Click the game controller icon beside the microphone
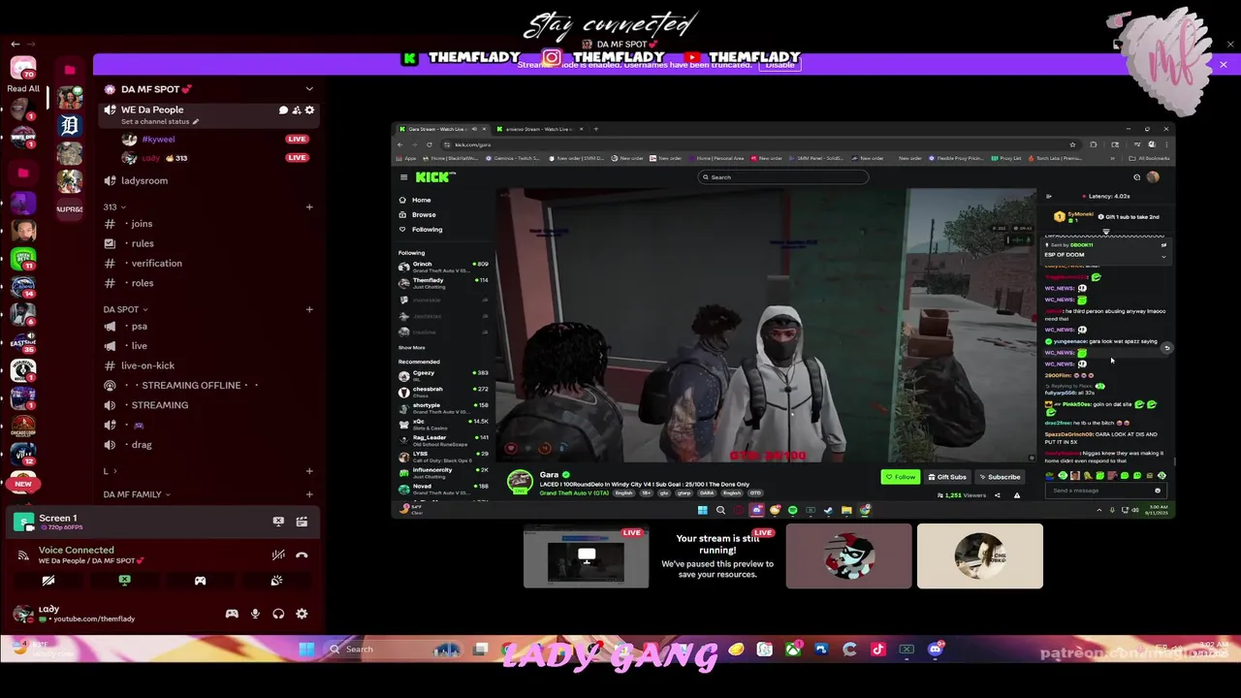The image size is (1241, 698). (232, 614)
